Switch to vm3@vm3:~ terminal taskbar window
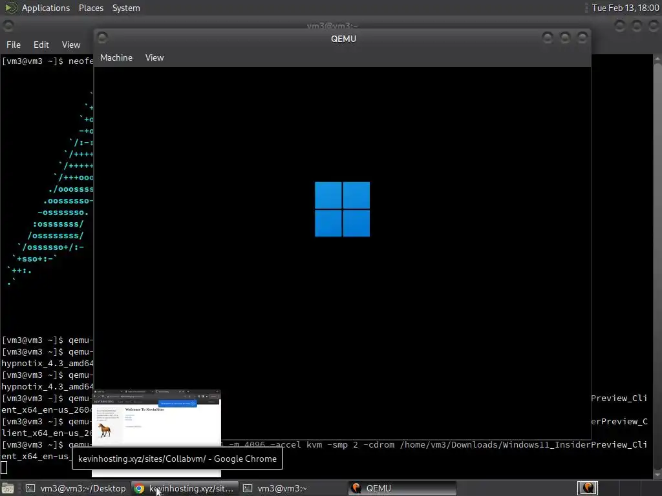The height and width of the screenshot is (496, 662). coord(294,488)
